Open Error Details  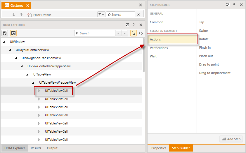39,15
